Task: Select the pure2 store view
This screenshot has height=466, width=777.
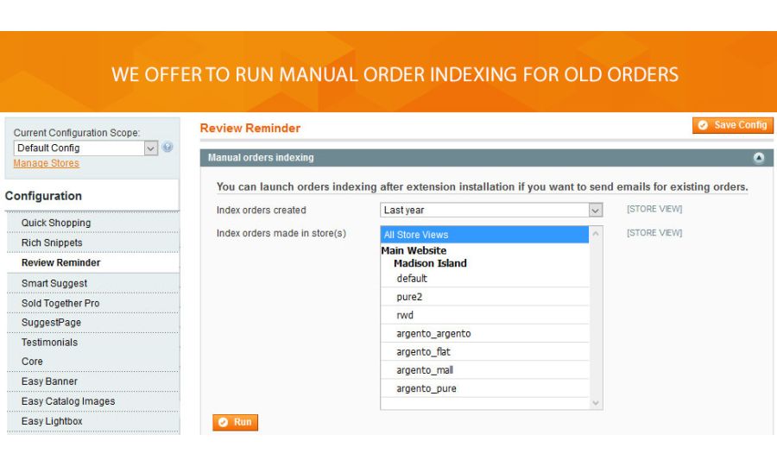Action: point(409,297)
